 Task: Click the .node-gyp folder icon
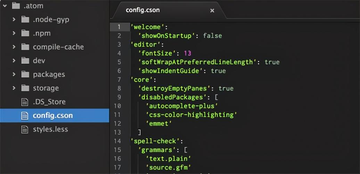pos(25,19)
